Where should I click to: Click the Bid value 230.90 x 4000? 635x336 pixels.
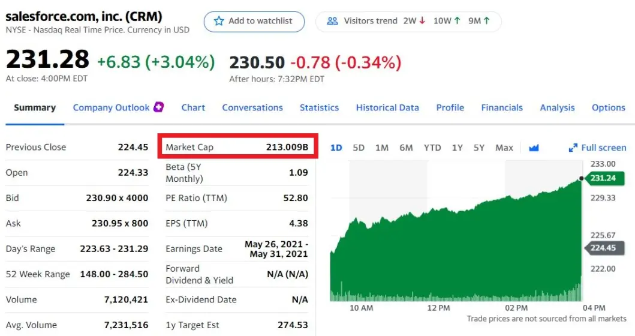(x=117, y=198)
